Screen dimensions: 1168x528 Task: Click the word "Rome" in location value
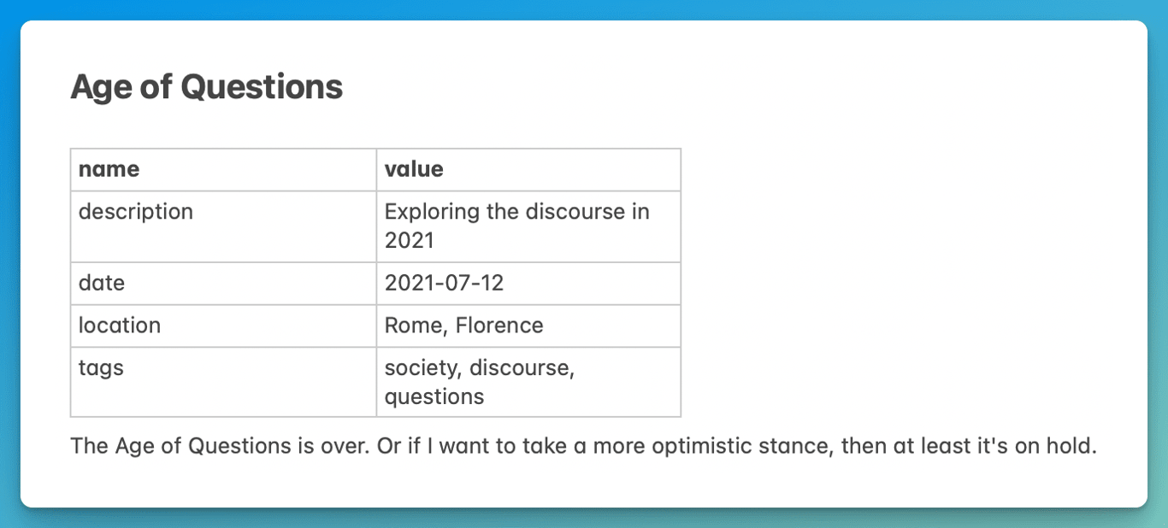coord(415,326)
